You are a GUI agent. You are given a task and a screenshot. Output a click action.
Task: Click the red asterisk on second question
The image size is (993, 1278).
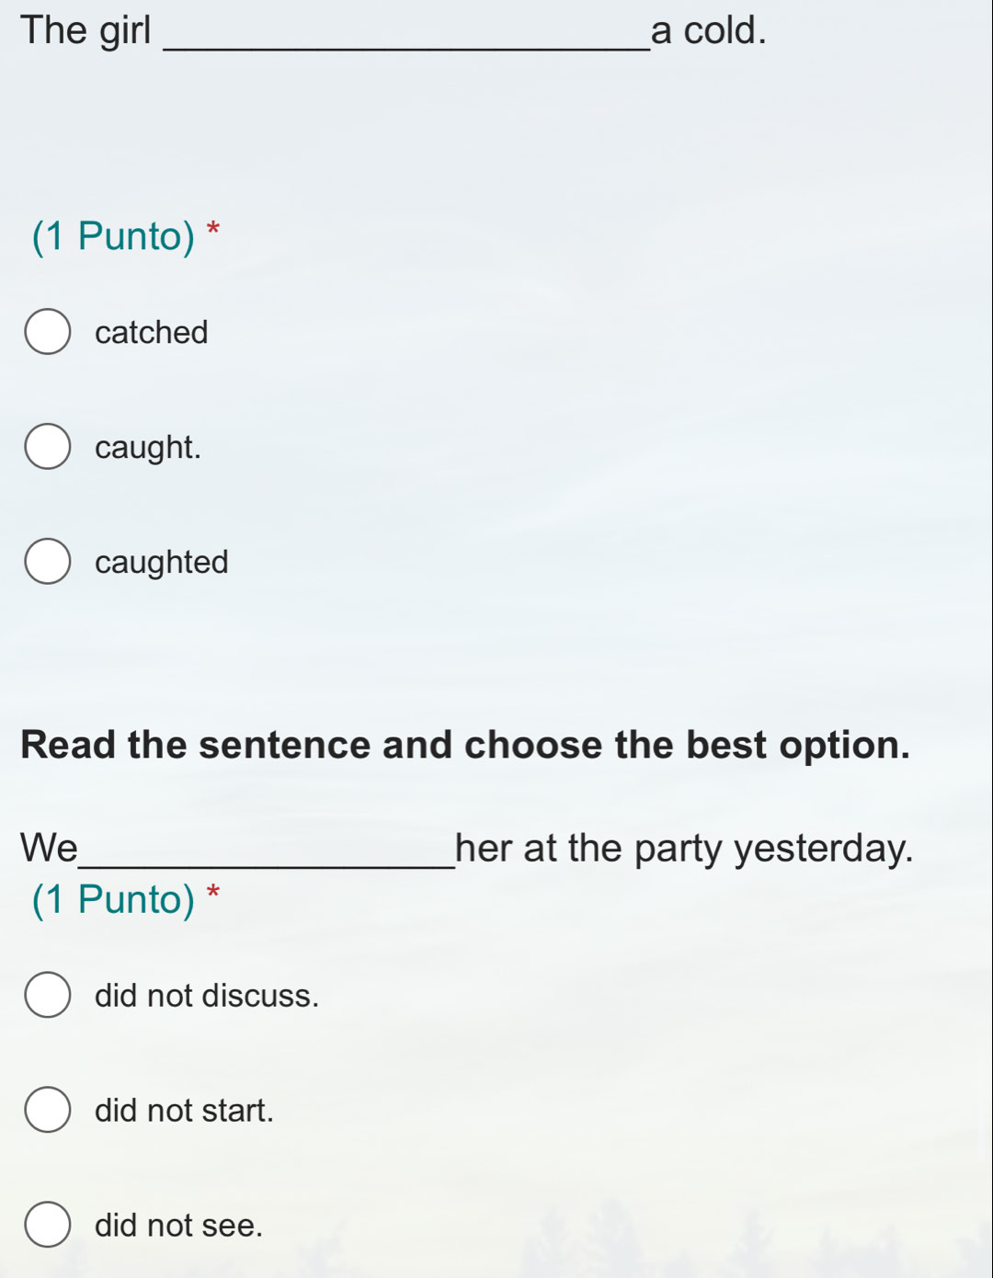[x=213, y=892]
